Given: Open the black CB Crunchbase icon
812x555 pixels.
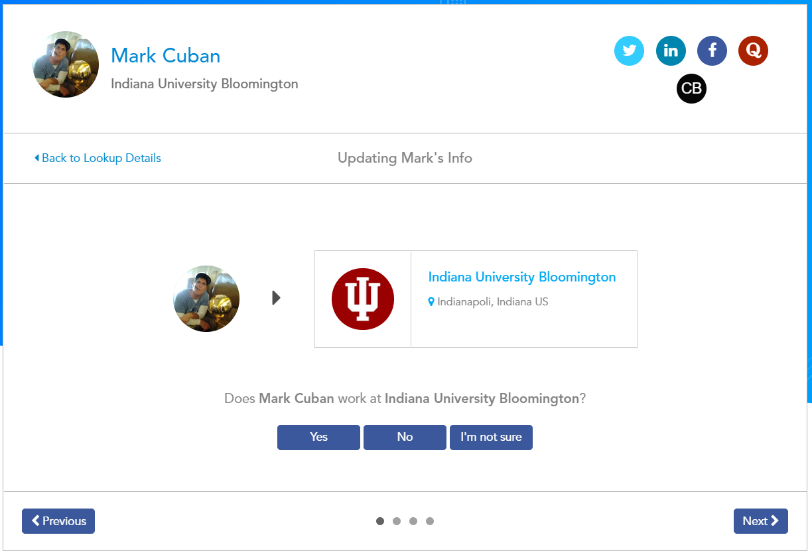Looking at the screenshot, I should click(x=691, y=89).
